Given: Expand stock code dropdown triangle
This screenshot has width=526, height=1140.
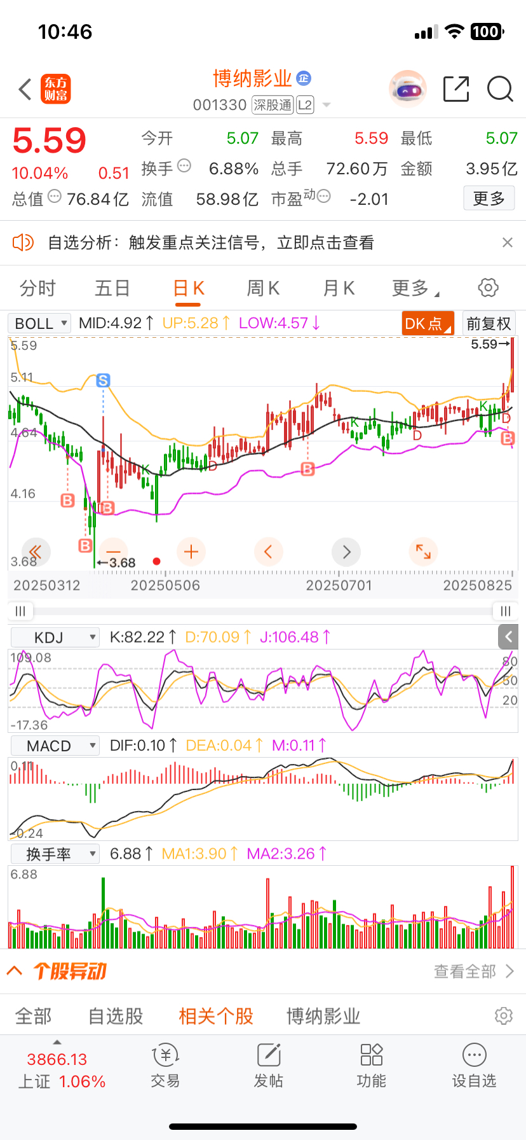Looking at the screenshot, I should (x=327, y=105).
